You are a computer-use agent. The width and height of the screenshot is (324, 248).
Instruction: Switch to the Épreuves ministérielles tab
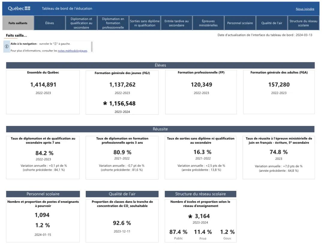208,23
